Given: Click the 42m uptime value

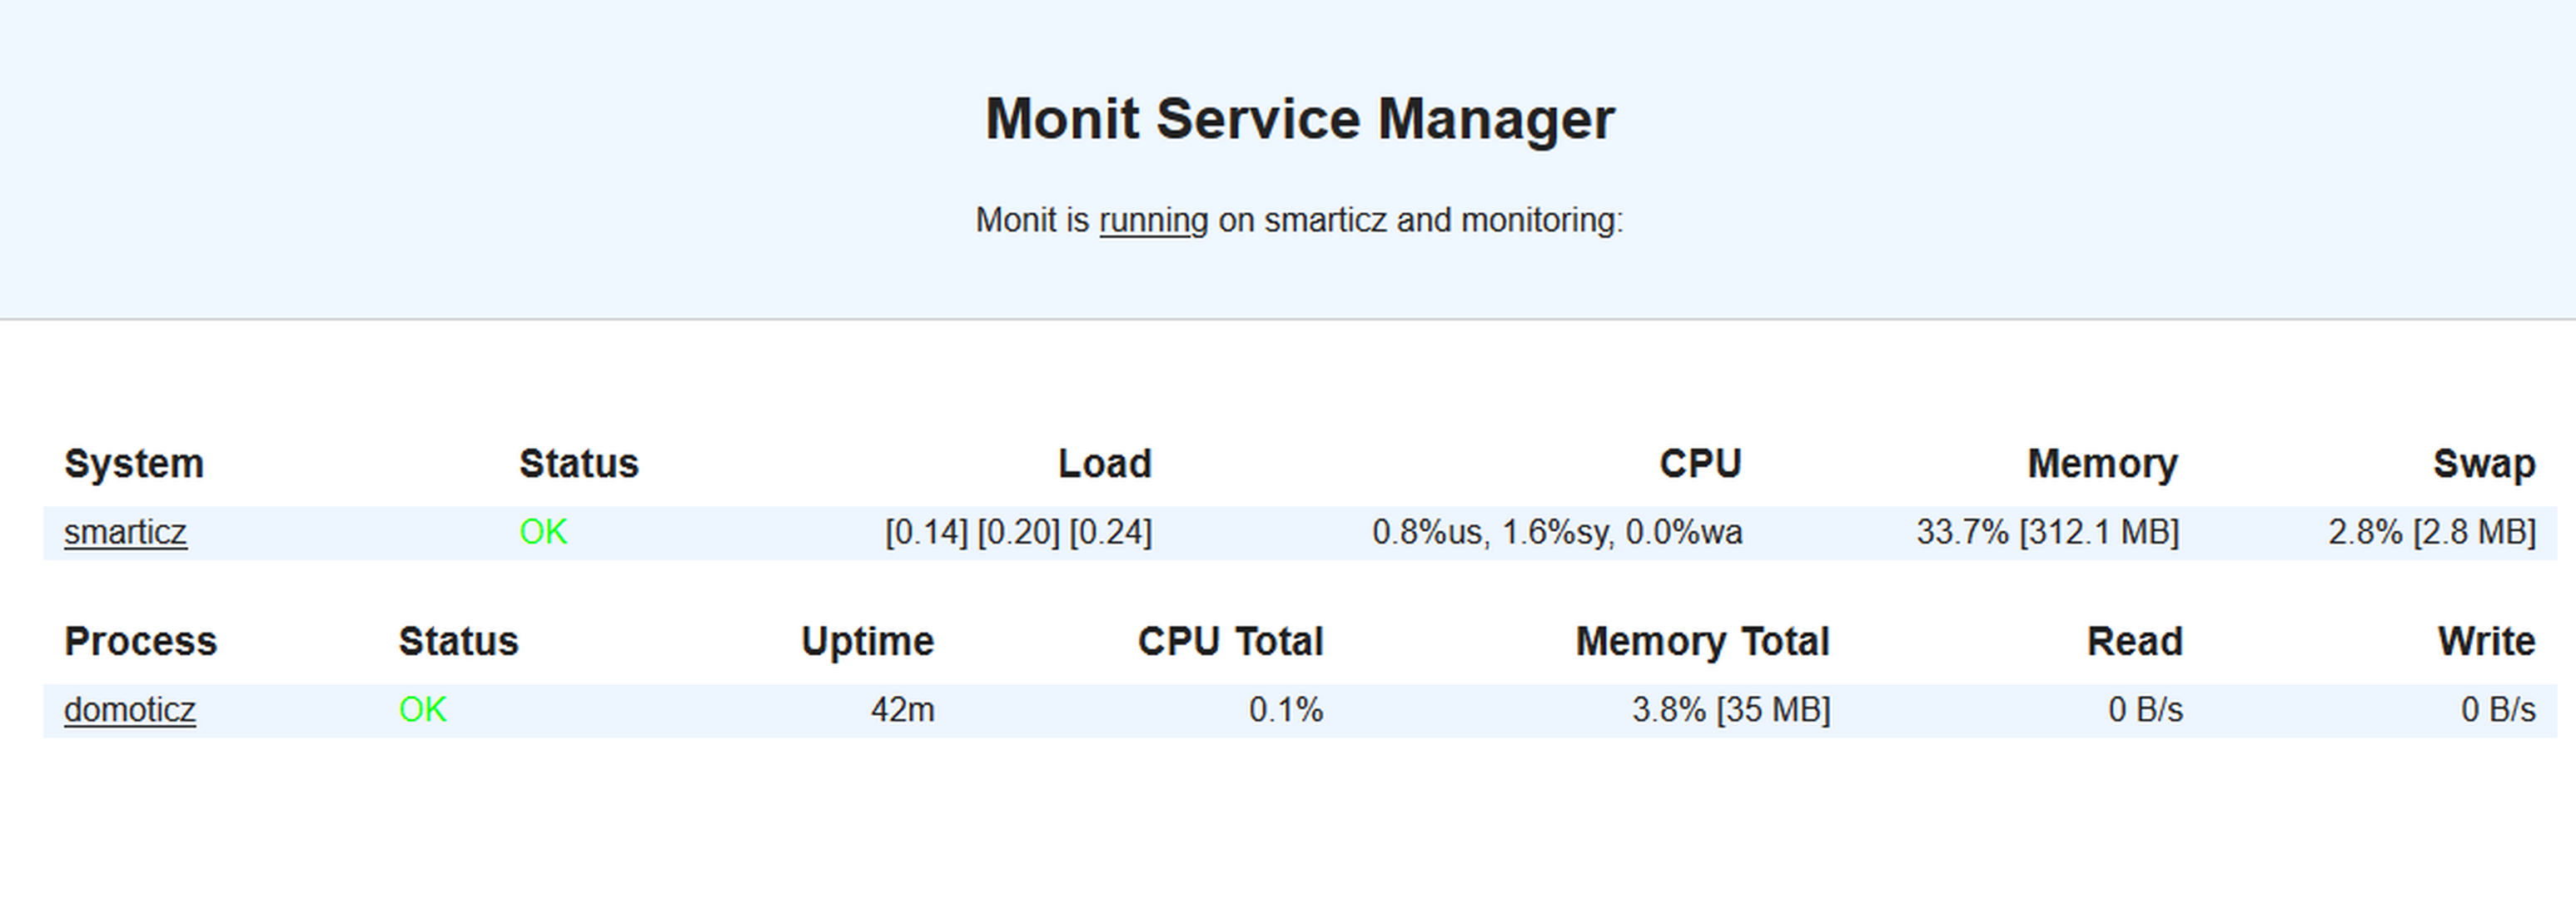Looking at the screenshot, I should (x=902, y=710).
